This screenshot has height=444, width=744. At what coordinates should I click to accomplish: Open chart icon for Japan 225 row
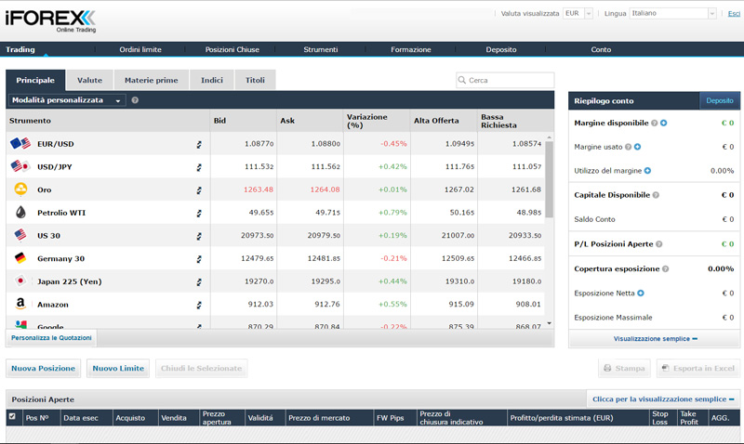199,282
